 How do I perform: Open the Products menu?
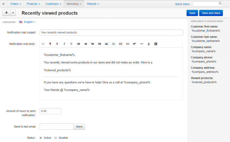coord(33,4)
